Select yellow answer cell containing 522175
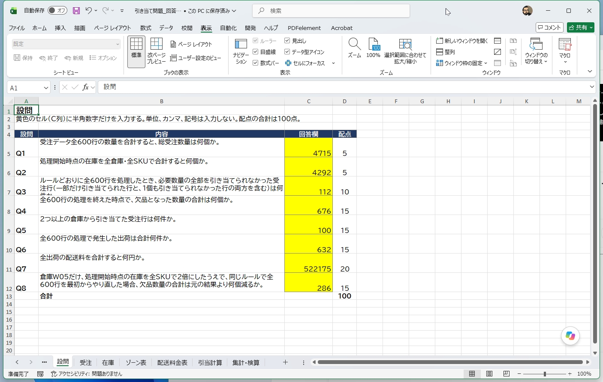Screen dimensions: 603x382 click(308, 263)
